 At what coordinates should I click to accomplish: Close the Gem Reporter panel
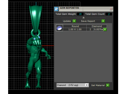coord(111,9)
